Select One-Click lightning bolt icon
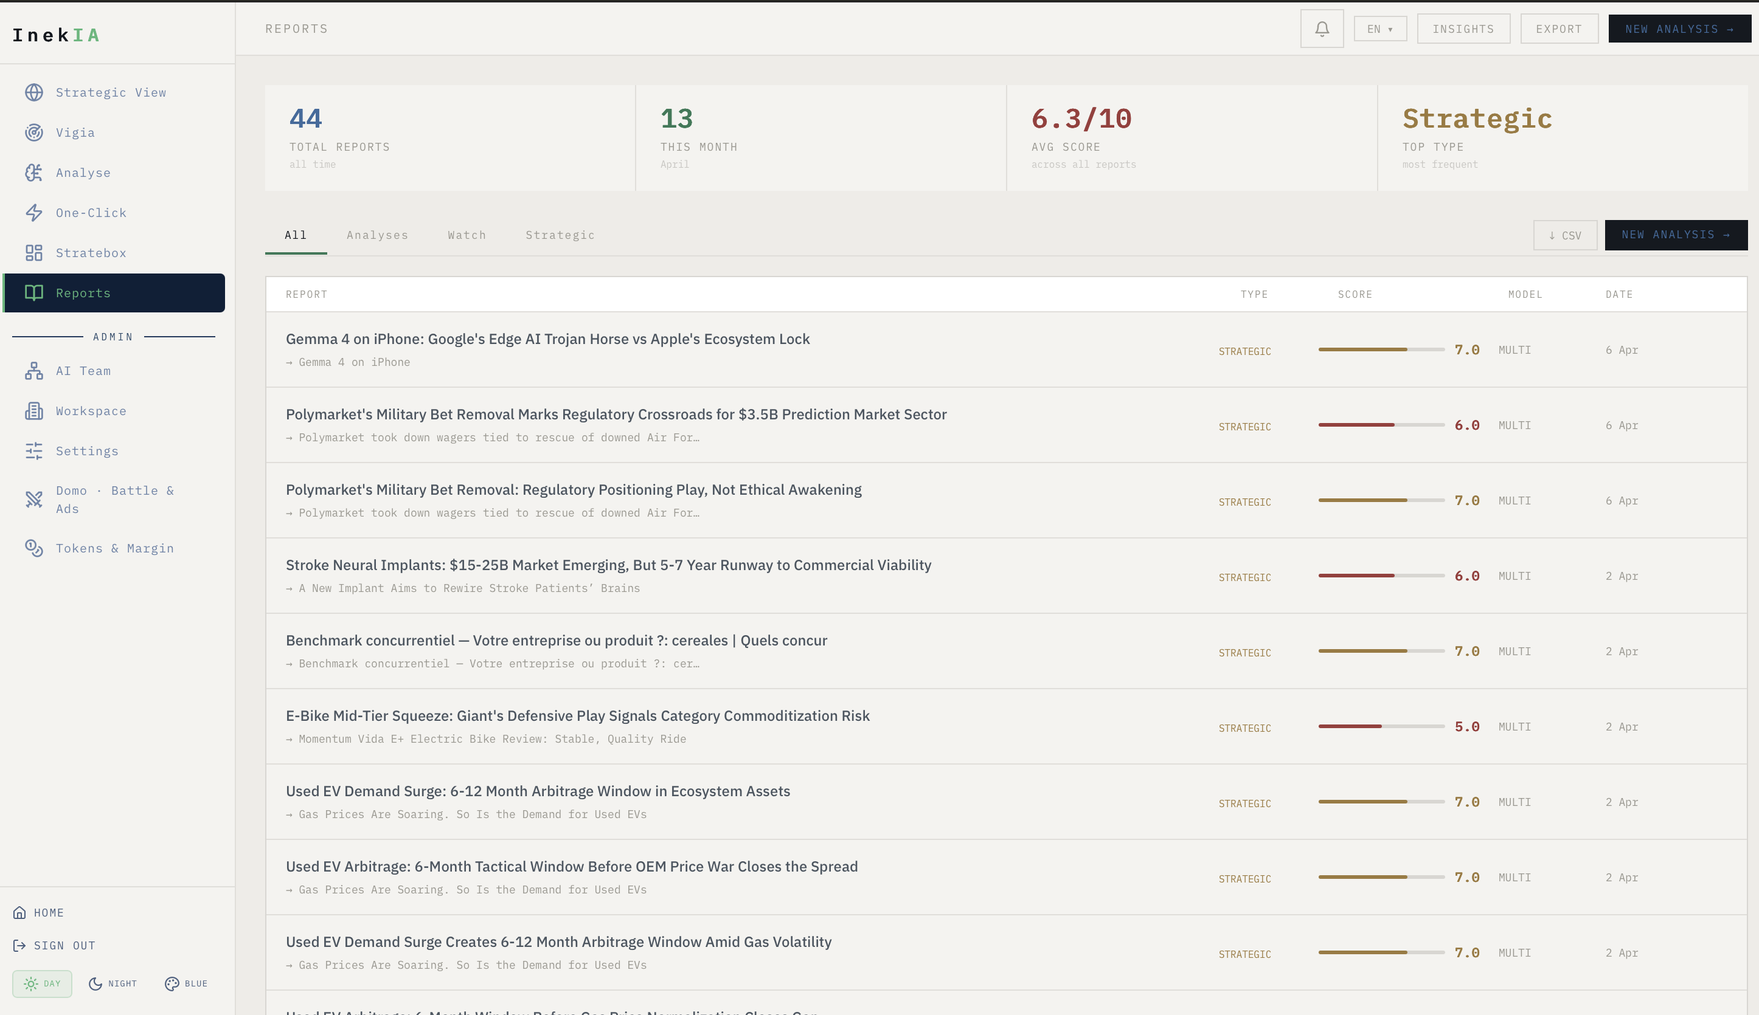The width and height of the screenshot is (1759, 1015). pyautogui.click(x=33, y=213)
